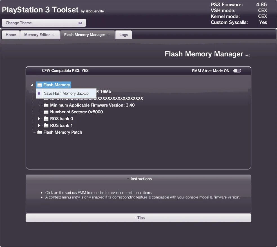Toggle the FMM Strict Mode switch
This screenshot has width=277, height=247.
237,71
